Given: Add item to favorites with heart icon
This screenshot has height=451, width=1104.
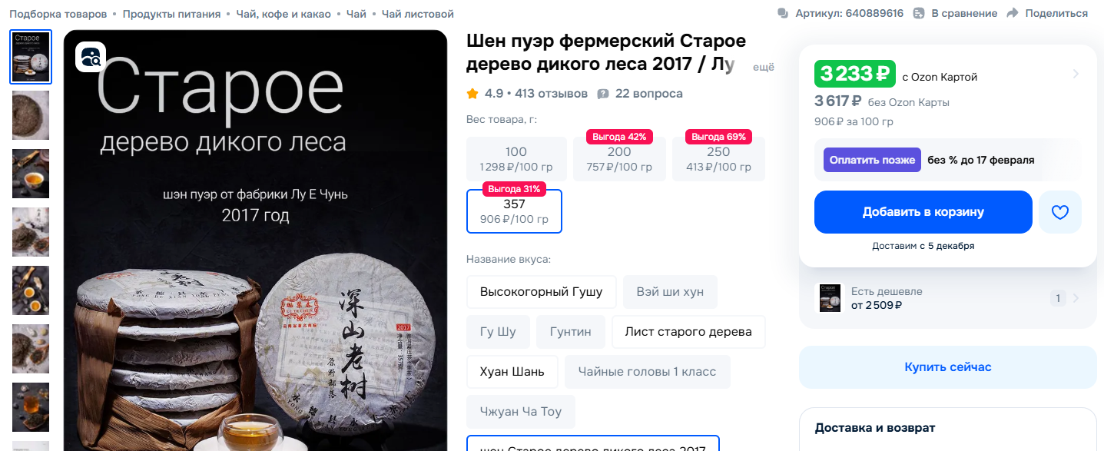Looking at the screenshot, I should click(x=1060, y=212).
